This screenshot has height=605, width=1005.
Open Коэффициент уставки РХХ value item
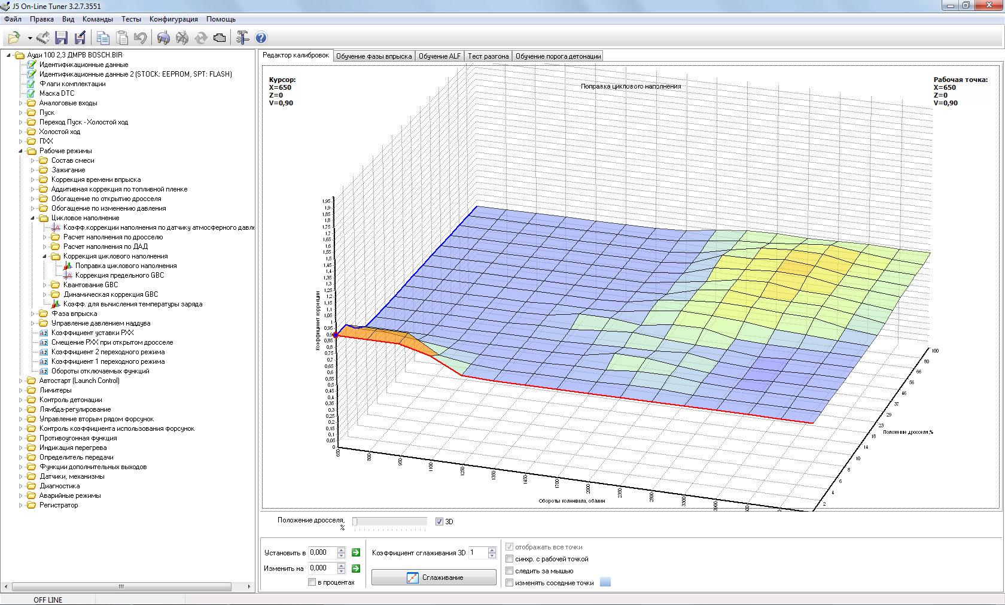(x=92, y=333)
